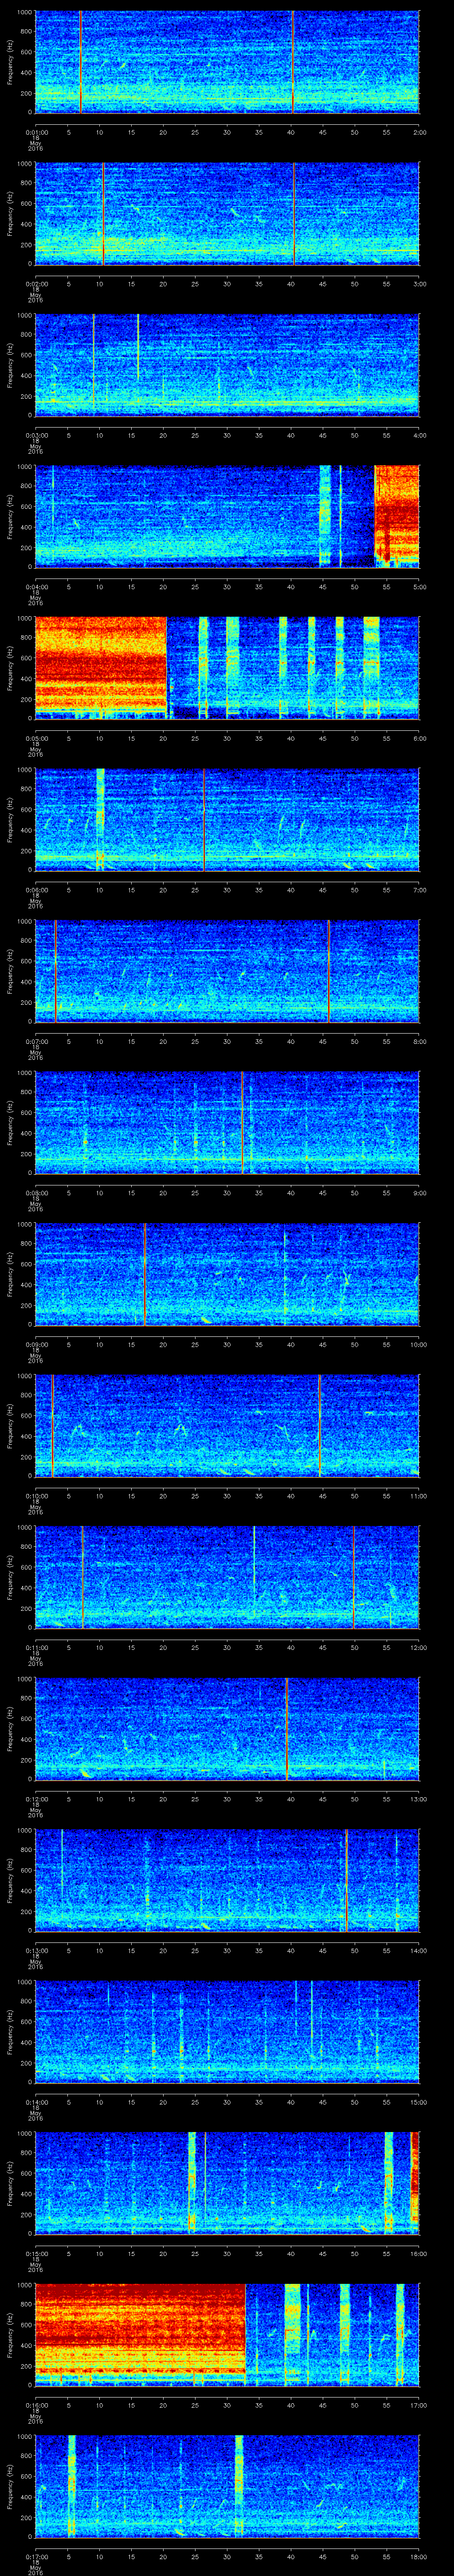Click the '0:04:00' start time label
This screenshot has width=454, height=2576.
click(37, 587)
